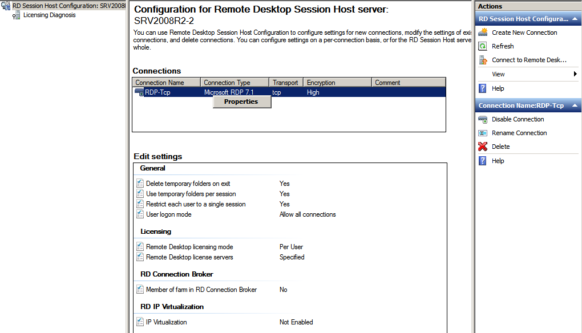The width and height of the screenshot is (582, 333).
Task: Select the RDP-Tcp connection name
Action: coord(157,92)
